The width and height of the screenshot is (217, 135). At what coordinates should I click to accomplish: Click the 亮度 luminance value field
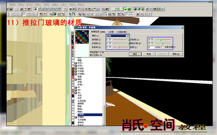click(151, 47)
